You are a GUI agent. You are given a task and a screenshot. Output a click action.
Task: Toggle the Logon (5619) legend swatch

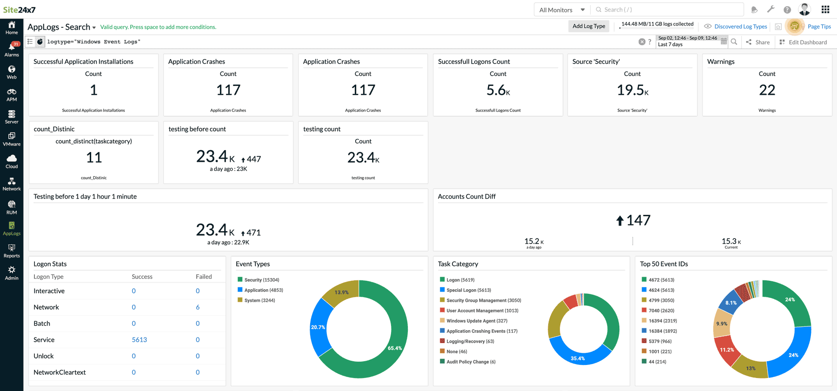click(x=442, y=279)
